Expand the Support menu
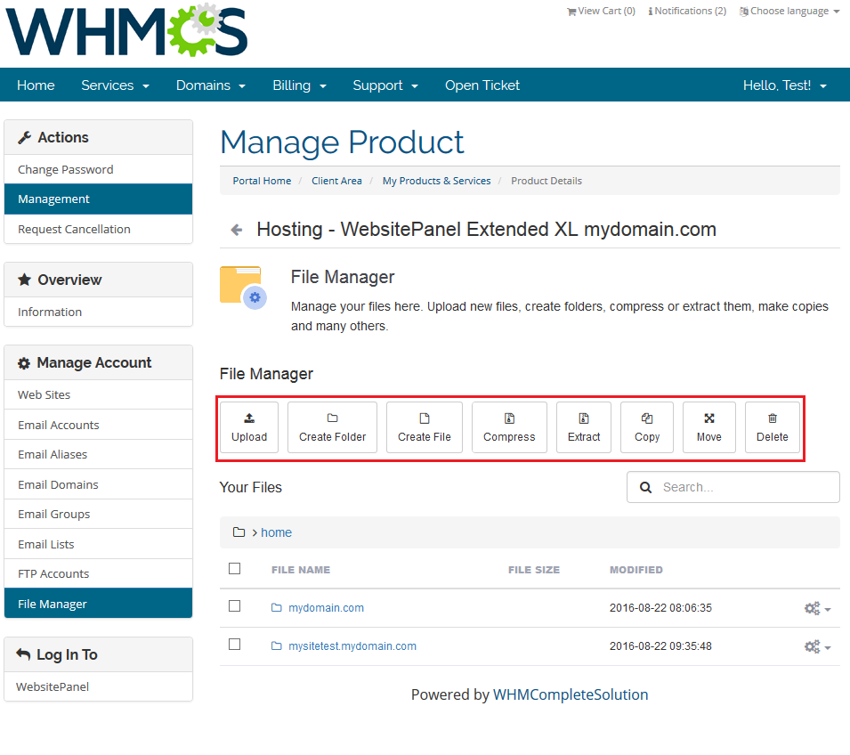Screen dimensions: 850x755 [x=385, y=85]
